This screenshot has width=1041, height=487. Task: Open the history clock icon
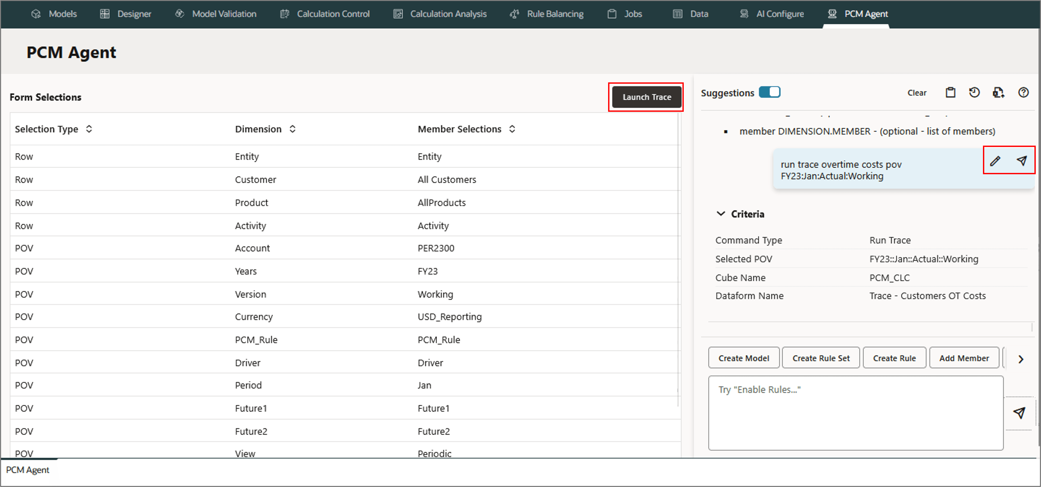pos(974,92)
